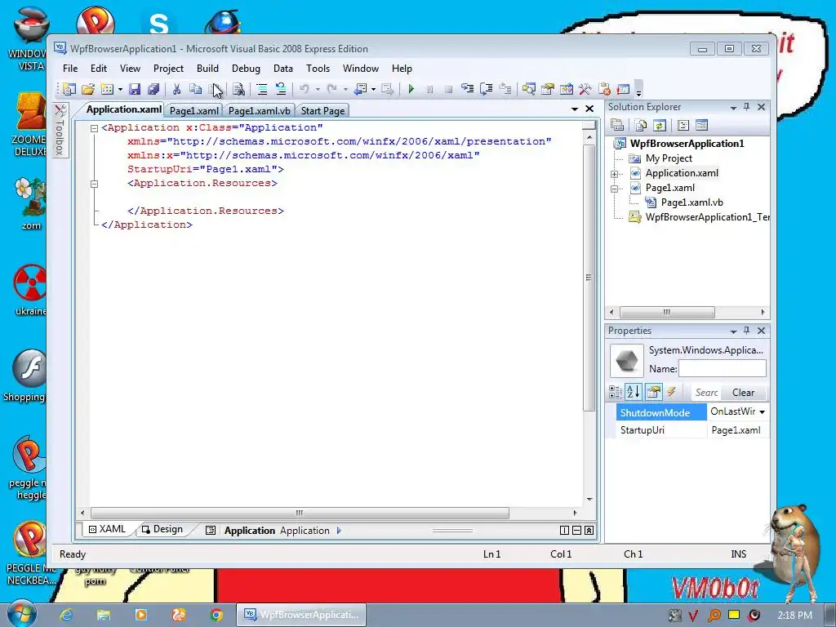Collapse the Application.Resources outline node

pyautogui.click(x=95, y=184)
